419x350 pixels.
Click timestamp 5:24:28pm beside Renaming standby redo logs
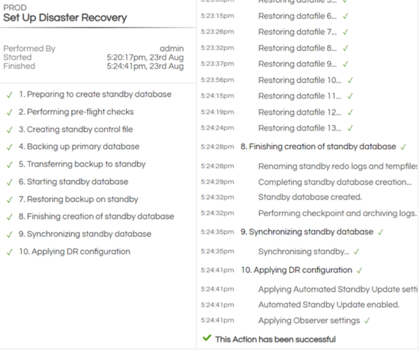click(x=217, y=166)
